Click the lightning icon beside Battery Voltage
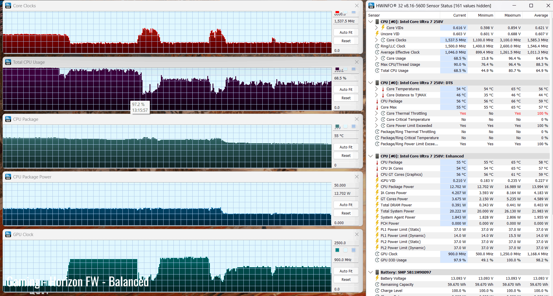The image size is (553, 296). (377, 278)
